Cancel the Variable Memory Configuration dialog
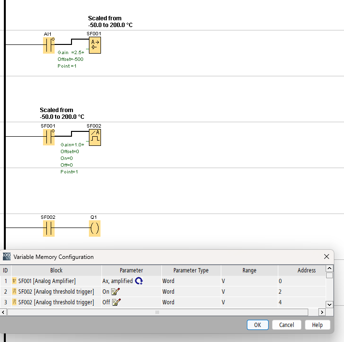The height and width of the screenshot is (342, 344). (287, 325)
